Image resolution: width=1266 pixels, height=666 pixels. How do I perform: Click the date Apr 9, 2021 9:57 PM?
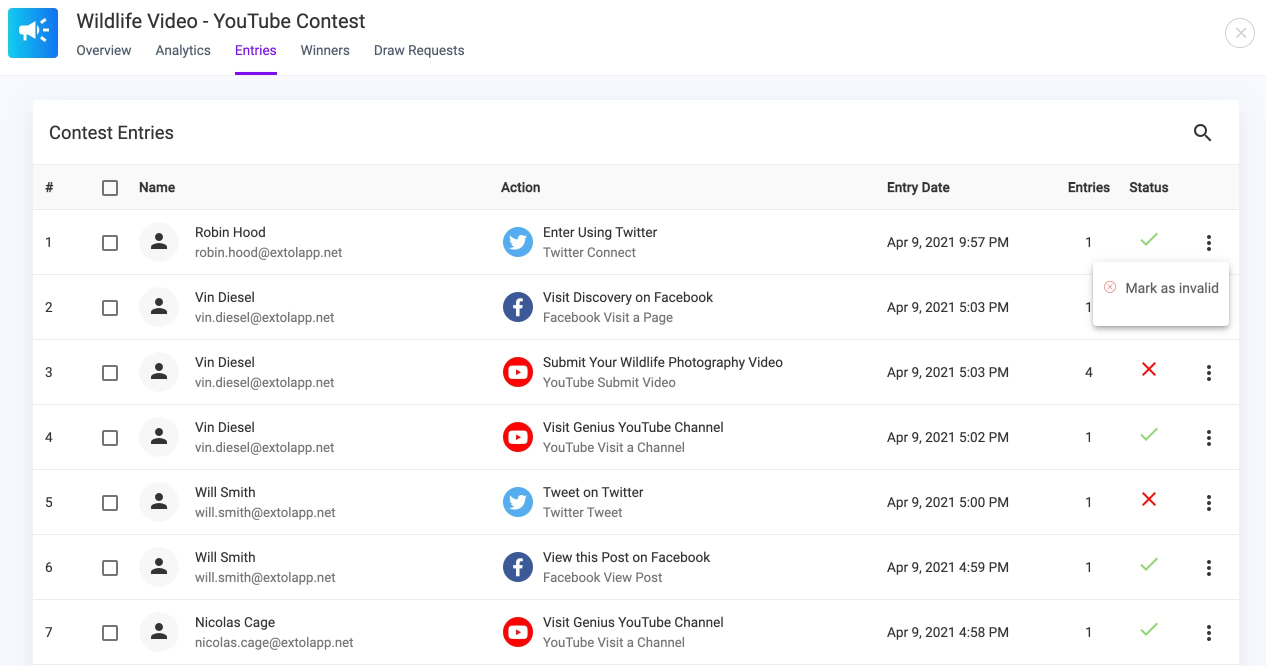948,242
